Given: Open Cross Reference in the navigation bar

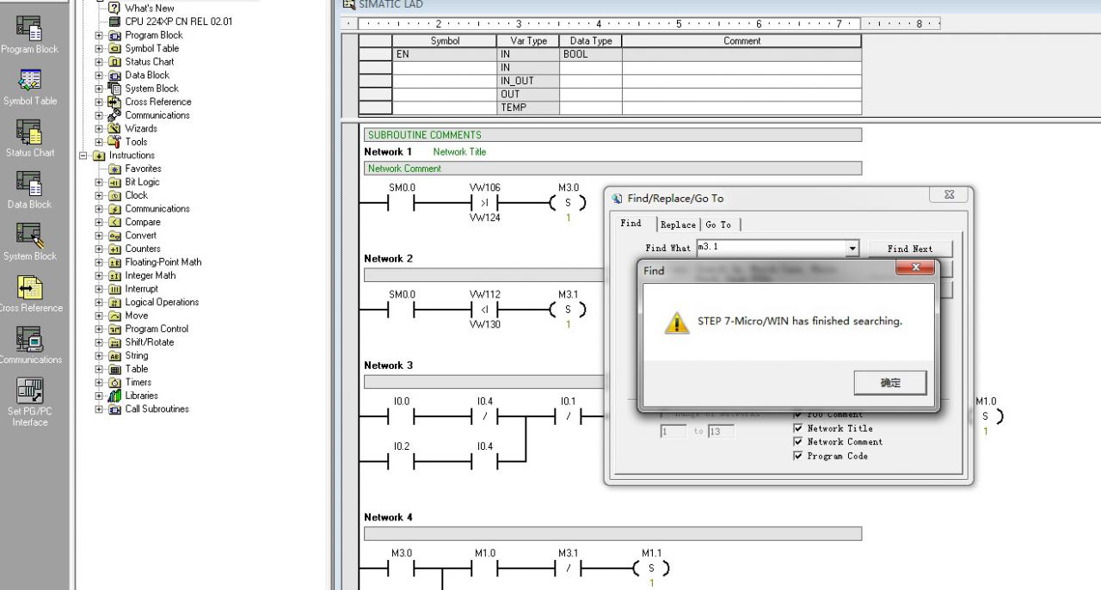Looking at the screenshot, I should pos(29,292).
